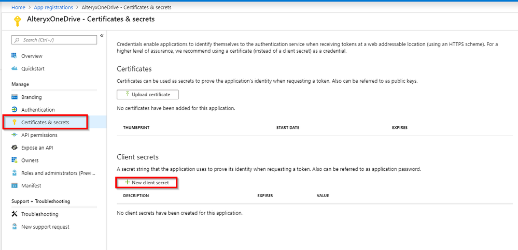Open the Expose an API item
The height and width of the screenshot is (250, 518).
pos(37,148)
